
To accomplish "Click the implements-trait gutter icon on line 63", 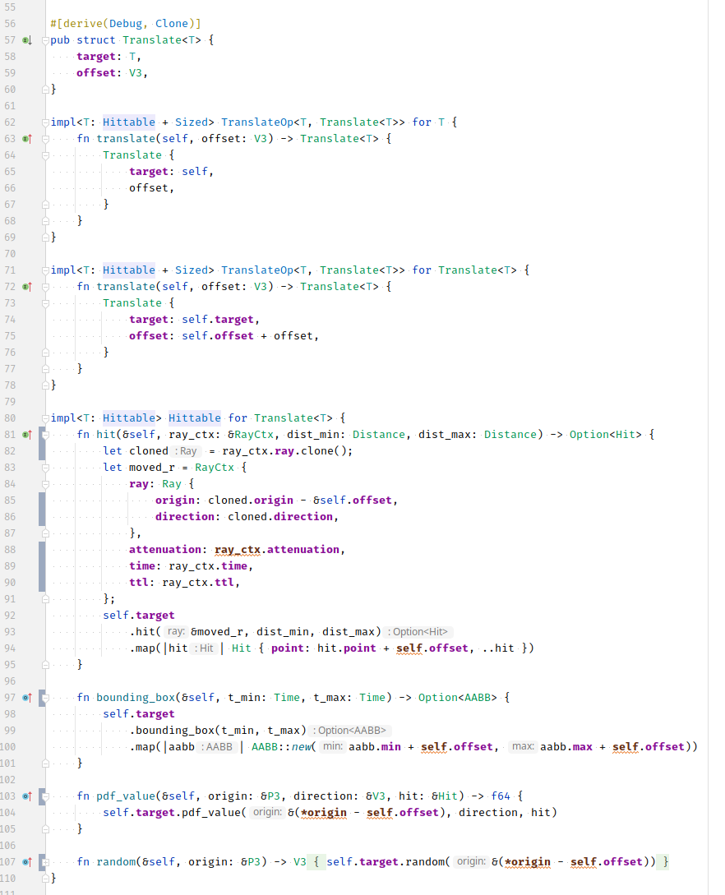I will (x=27, y=139).
